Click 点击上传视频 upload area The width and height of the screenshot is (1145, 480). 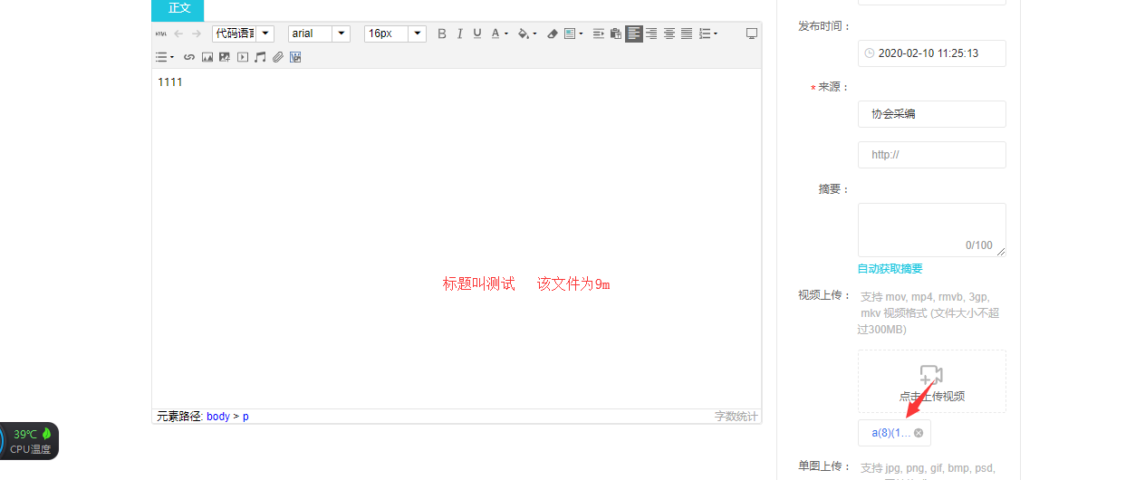tap(931, 382)
